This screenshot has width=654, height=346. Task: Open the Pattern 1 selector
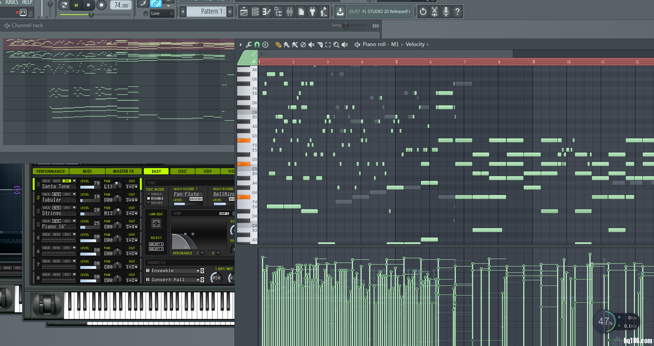[x=206, y=11]
